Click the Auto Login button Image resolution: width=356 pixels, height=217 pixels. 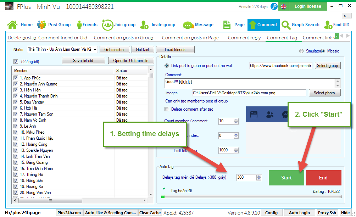point(300,213)
